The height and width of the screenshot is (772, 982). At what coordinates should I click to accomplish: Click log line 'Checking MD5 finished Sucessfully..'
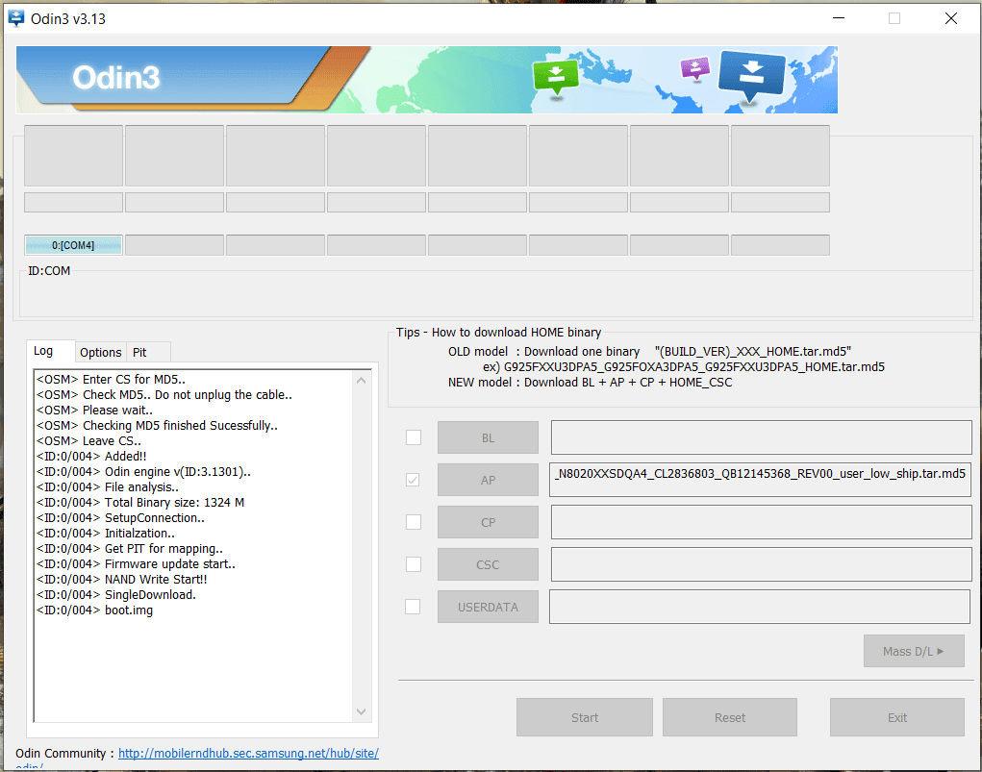click(157, 425)
